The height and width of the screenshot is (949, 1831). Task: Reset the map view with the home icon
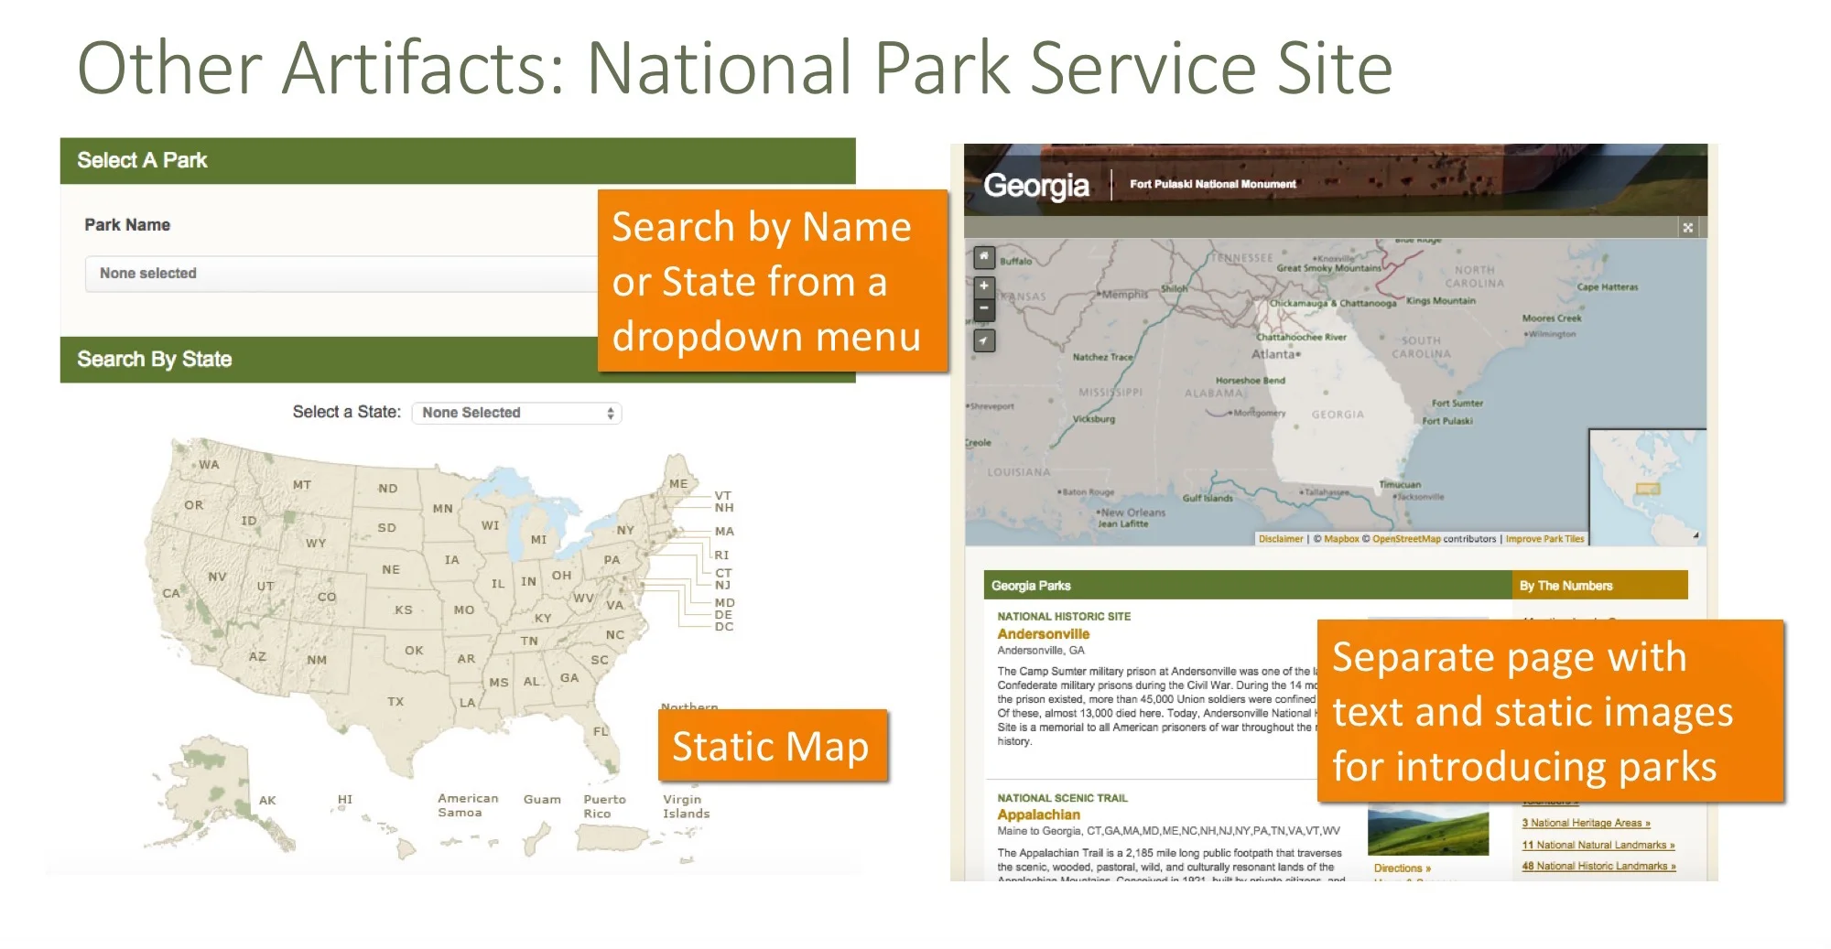click(982, 258)
